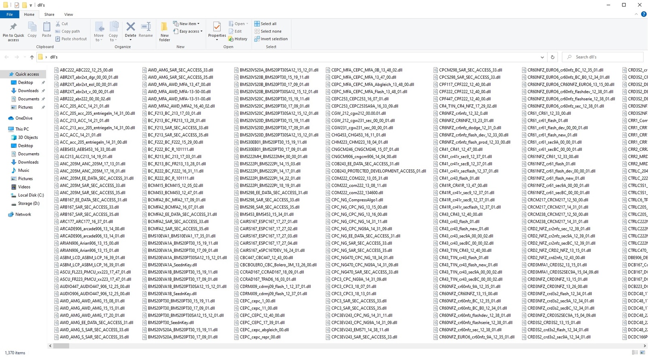Select file BMS20PT30_SeednKey.dll
648x357 pixels.
(168, 323)
